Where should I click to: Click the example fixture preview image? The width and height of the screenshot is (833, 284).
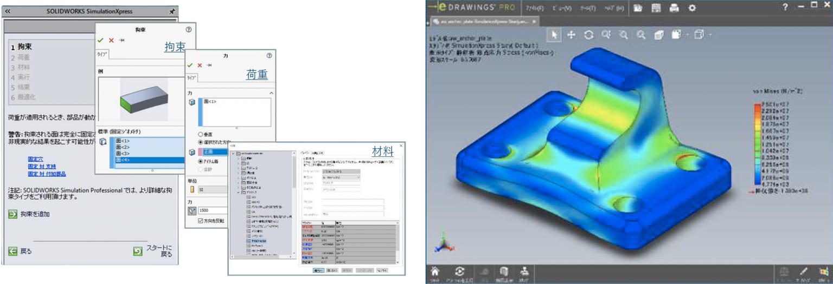pos(144,98)
